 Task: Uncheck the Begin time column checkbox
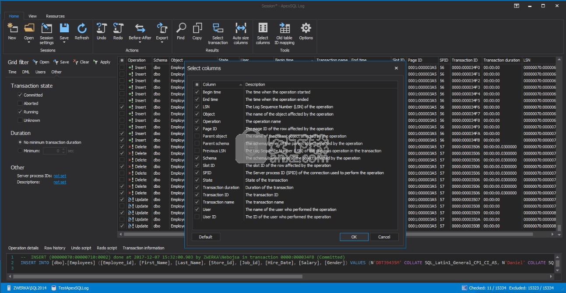click(x=197, y=92)
